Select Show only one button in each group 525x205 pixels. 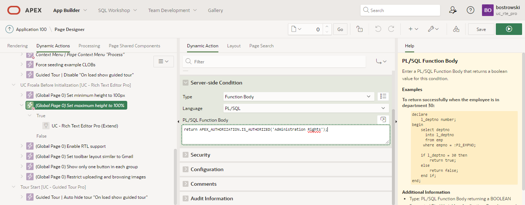tap(87, 167)
